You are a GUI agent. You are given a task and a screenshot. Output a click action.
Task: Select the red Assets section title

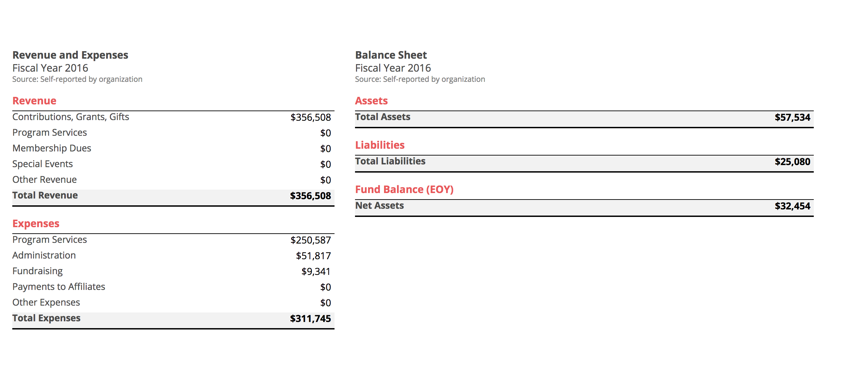coord(371,101)
